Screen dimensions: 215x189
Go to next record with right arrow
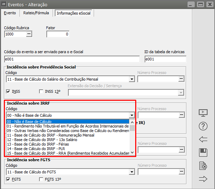point(203,179)
